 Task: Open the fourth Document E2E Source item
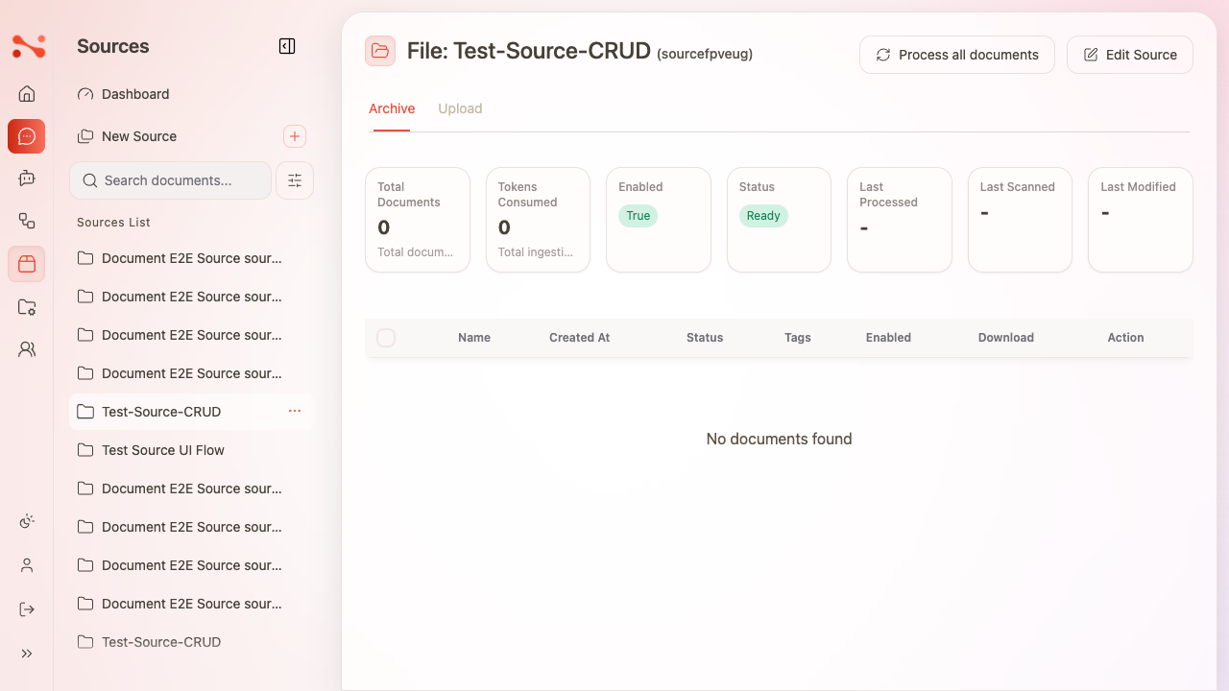click(191, 373)
